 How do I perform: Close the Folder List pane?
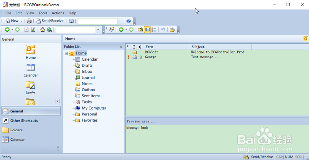tap(121, 47)
